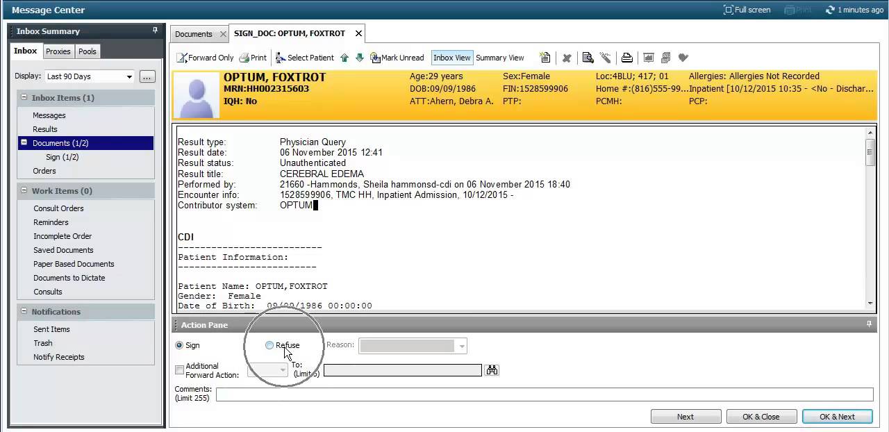Click the To recipient input field
889x432 pixels.
[x=403, y=370]
